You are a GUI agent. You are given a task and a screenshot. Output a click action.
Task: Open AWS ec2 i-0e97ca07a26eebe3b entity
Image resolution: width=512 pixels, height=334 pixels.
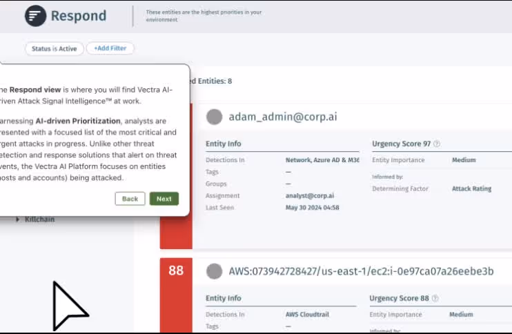361,271
